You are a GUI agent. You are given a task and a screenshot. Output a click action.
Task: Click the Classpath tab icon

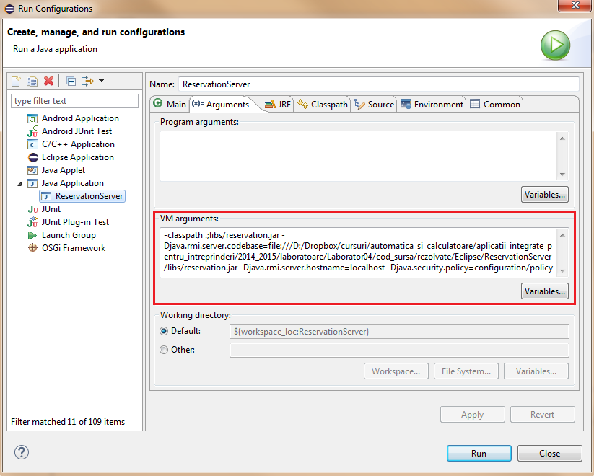pyautogui.click(x=302, y=104)
